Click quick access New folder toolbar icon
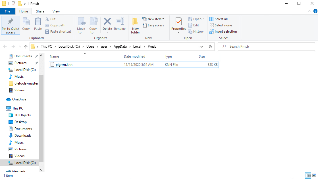The image size is (318, 179). pos(20,4)
